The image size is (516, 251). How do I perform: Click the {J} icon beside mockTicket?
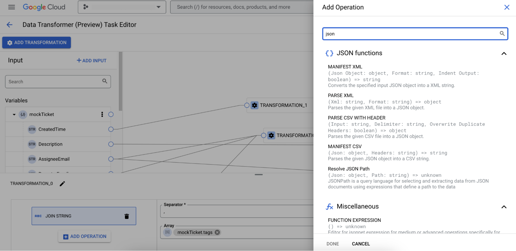pos(23,114)
